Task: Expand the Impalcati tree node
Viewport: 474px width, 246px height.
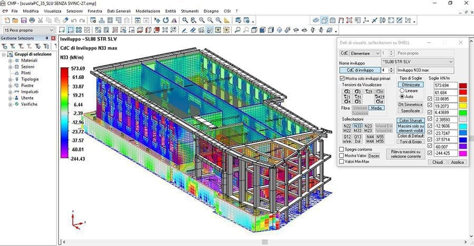Action: tap(10, 92)
